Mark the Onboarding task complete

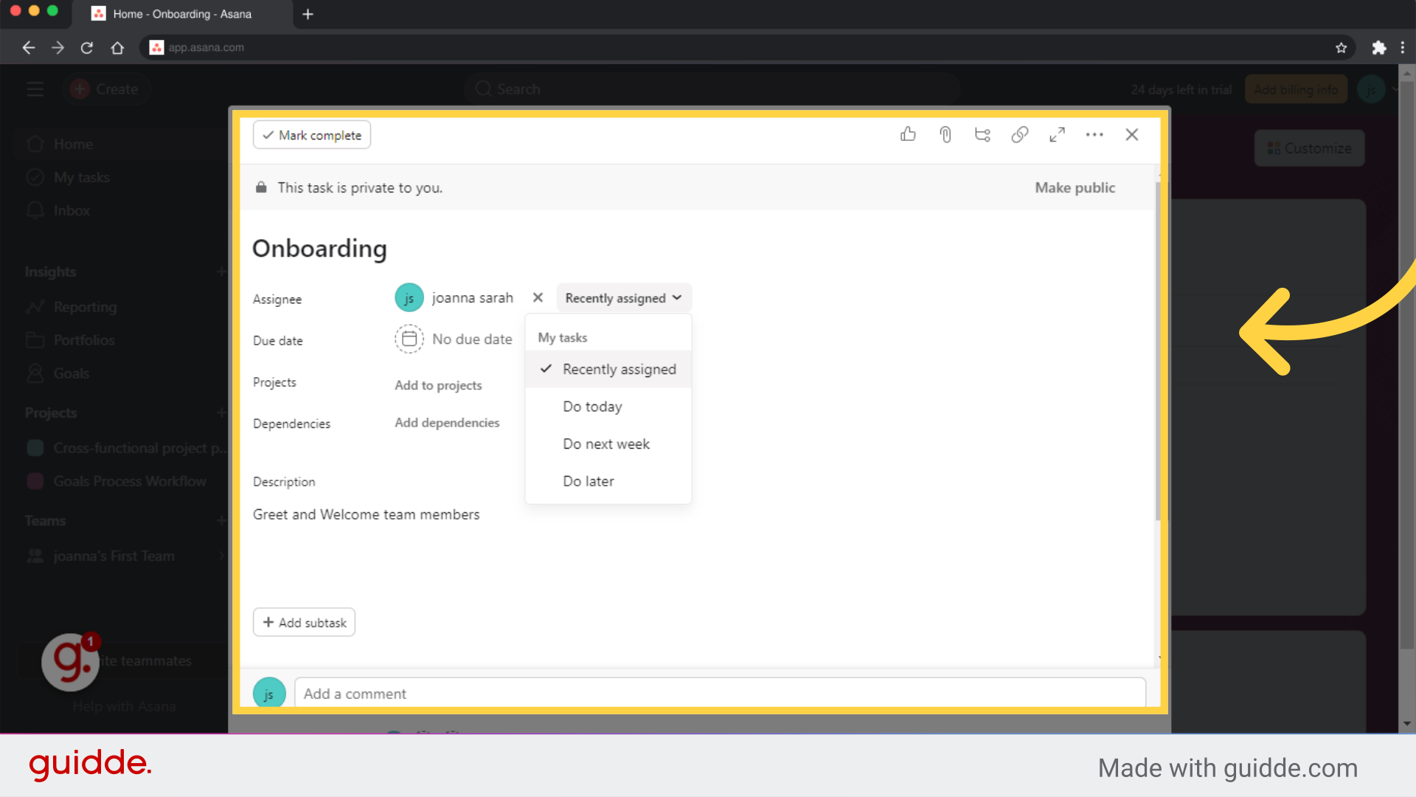pos(311,134)
